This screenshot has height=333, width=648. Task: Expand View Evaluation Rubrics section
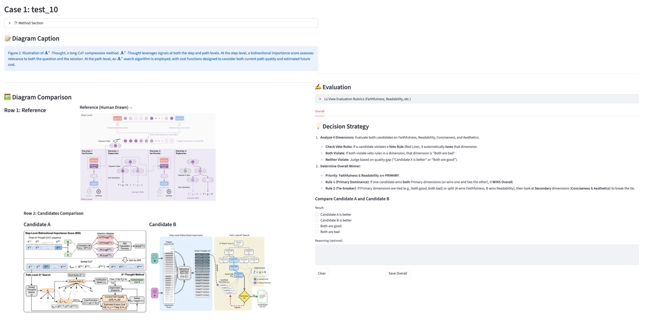(x=477, y=99)
